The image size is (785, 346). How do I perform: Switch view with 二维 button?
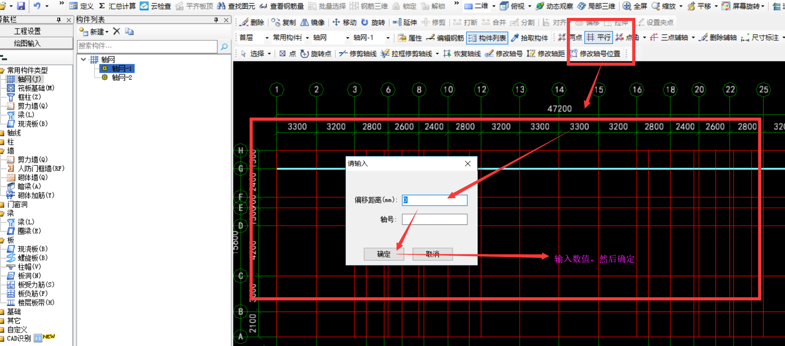coord(477,6)
